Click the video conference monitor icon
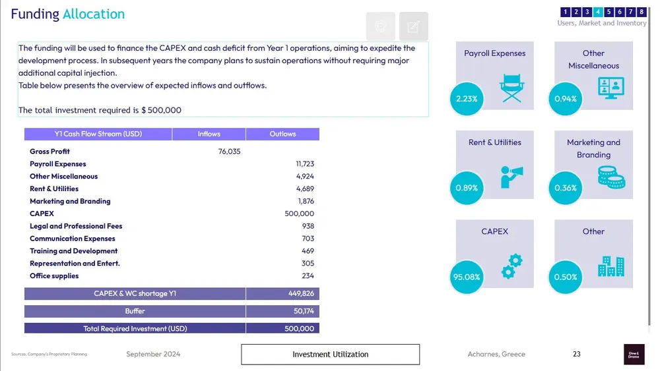The width and height of the screenshot is (660, 371). pos(610,88)
